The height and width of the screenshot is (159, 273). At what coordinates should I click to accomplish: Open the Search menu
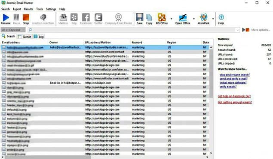click(x=6, y=9)
